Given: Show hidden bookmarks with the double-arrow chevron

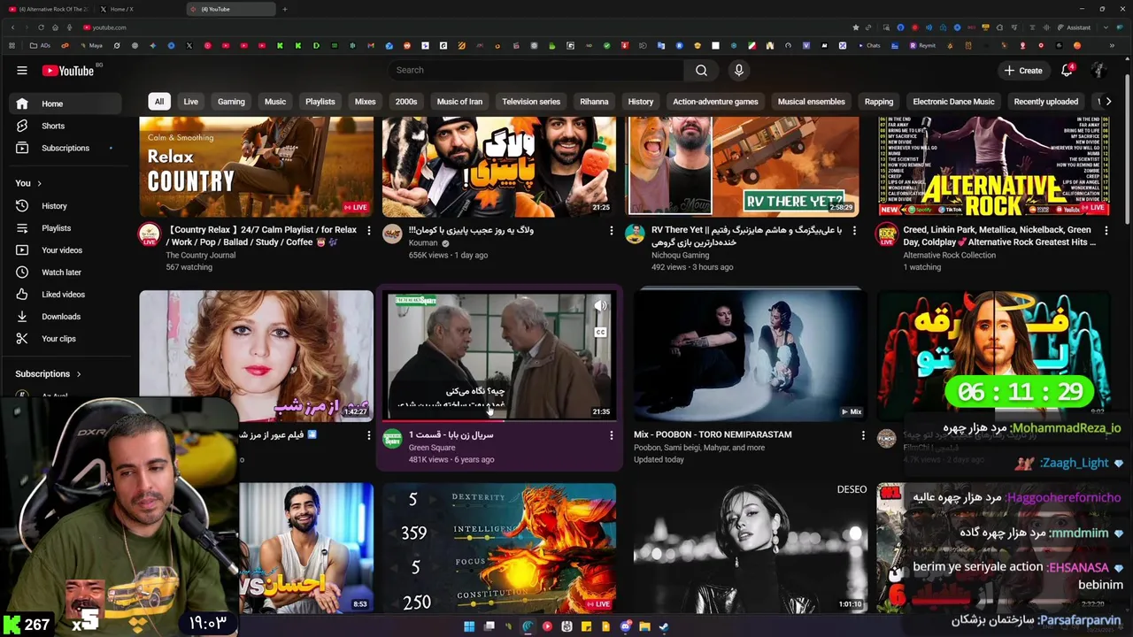Looking at the screenshot, I should 1112,45.
